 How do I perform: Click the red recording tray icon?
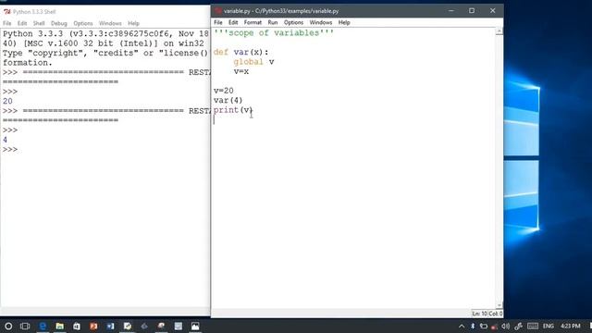pyautogui.click(x=494, y=327)
